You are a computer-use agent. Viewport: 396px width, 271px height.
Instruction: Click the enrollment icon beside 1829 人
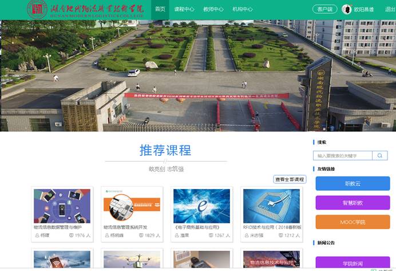click(x=141, y=235)
